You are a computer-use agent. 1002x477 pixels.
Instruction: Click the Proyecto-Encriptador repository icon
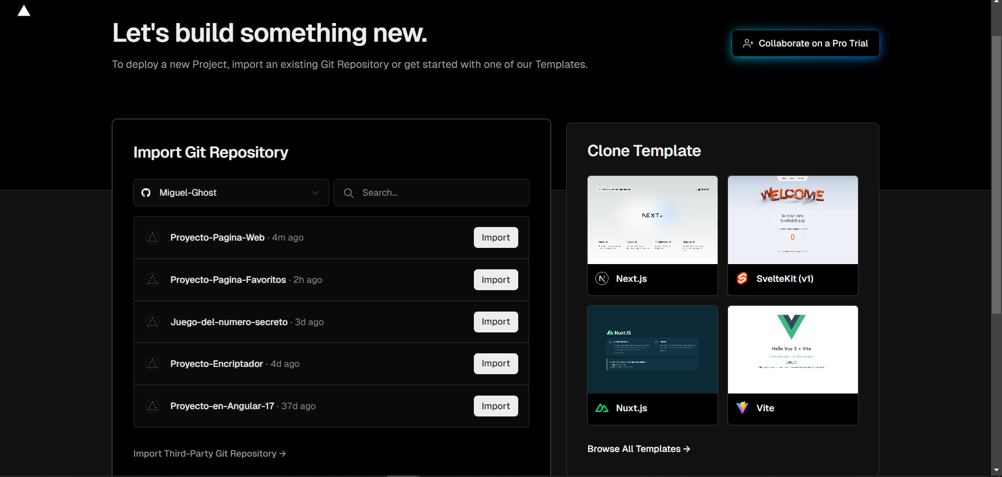point(152,364)
